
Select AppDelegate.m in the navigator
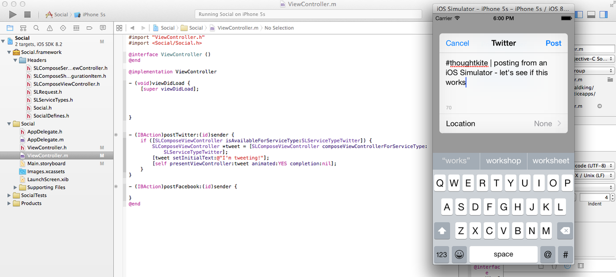tap(42, 140)
